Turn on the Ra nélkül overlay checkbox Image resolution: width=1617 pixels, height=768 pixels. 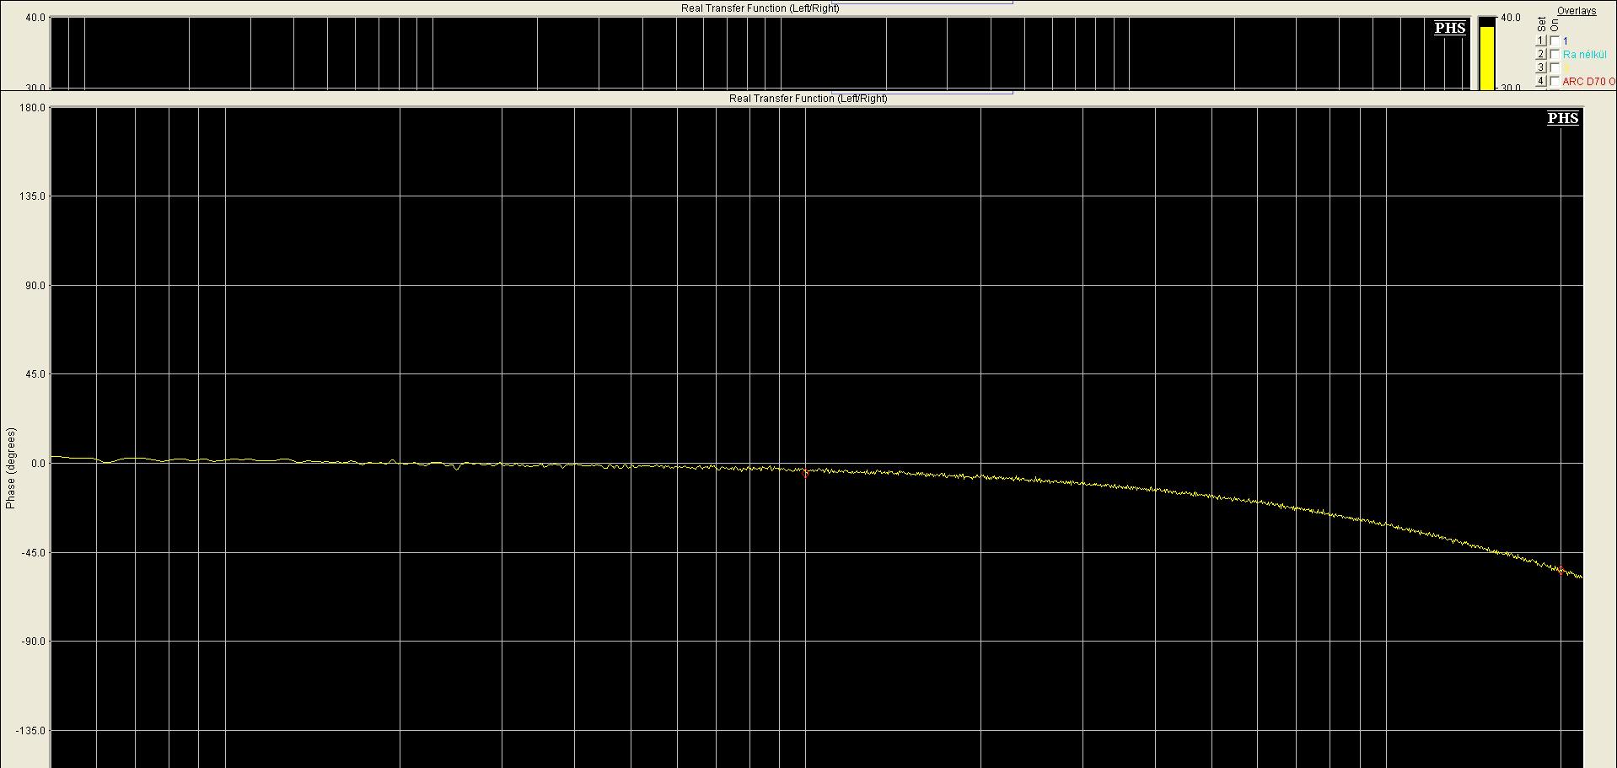click(x=1555, y=54)
